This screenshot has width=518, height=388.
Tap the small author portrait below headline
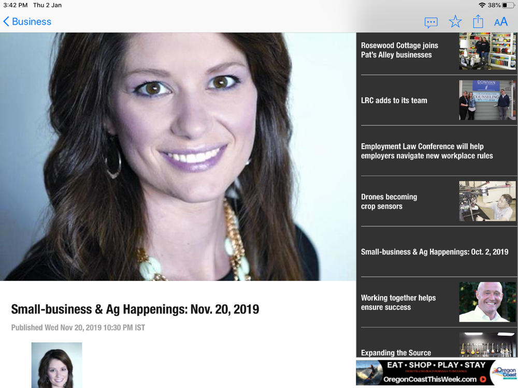(x=56, y=365)
